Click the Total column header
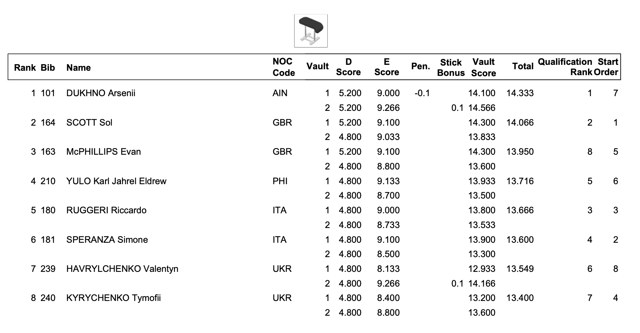Image resolution: width=640 pixels, height=333 pixels. [523, 67]
